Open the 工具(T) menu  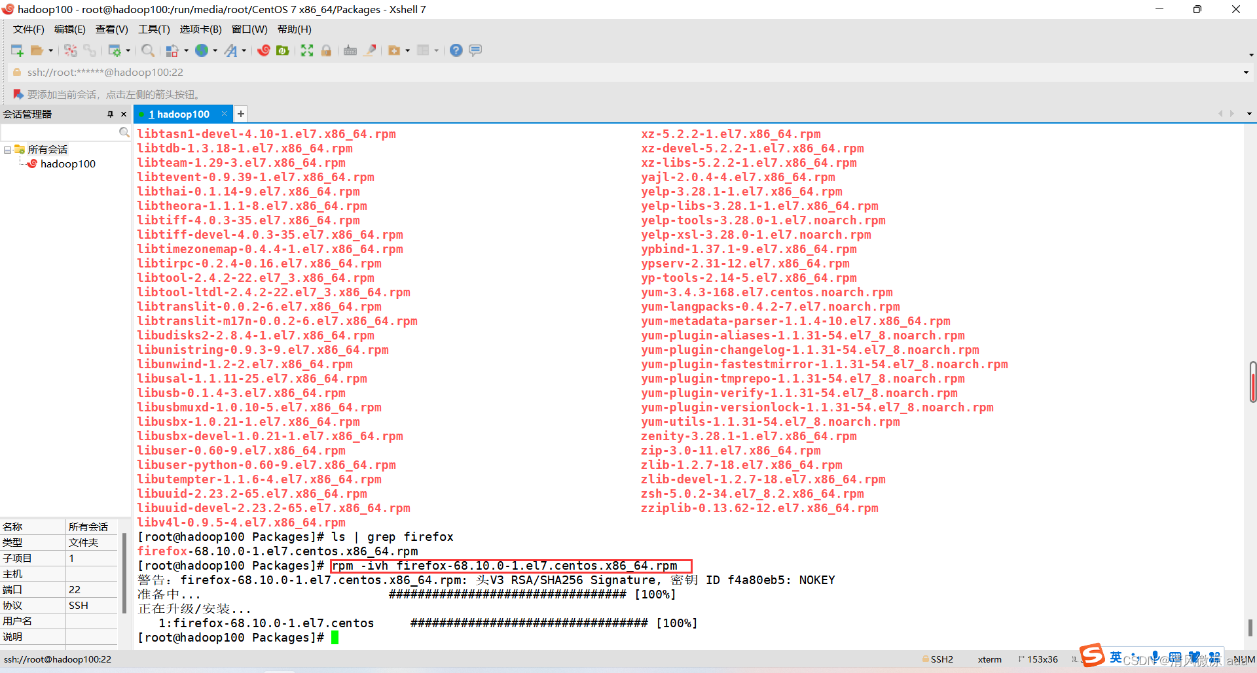[154, 29]
